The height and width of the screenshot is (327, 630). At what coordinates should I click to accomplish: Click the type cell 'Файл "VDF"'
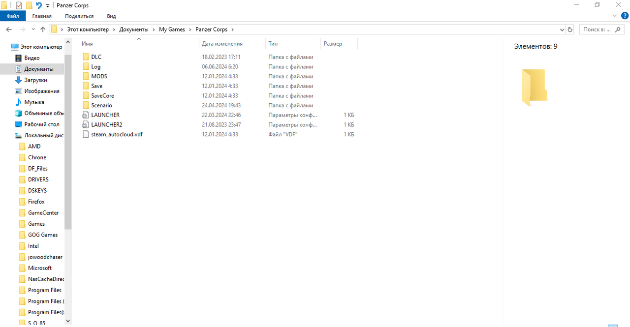tap(283, 134)
